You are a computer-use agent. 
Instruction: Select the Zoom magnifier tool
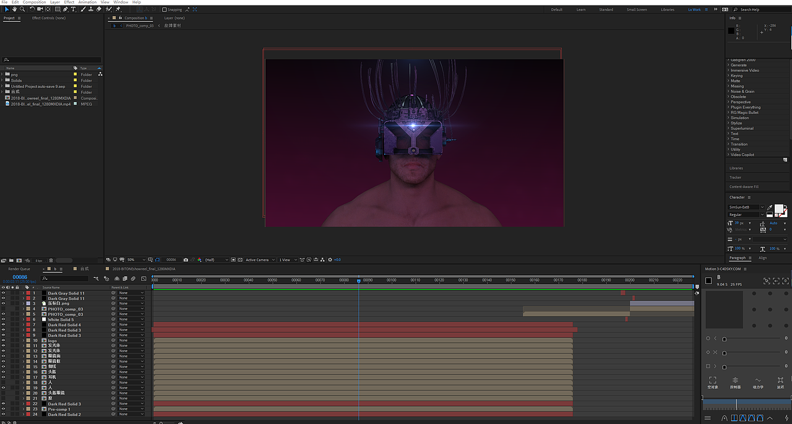click(x=22, y=9)
